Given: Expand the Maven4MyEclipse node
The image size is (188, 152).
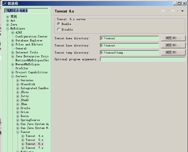Looking at the screenshot, I should [13, 65].
